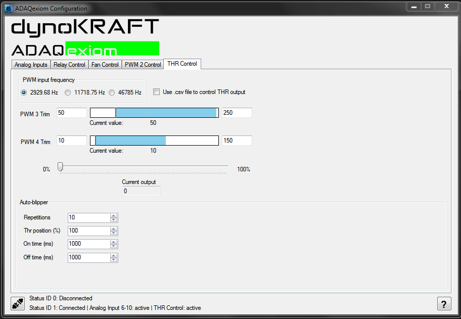This screenshot has width=461, height=319.
Task: Switch to PWM 2 Control tab
Action: click(143, 65)
